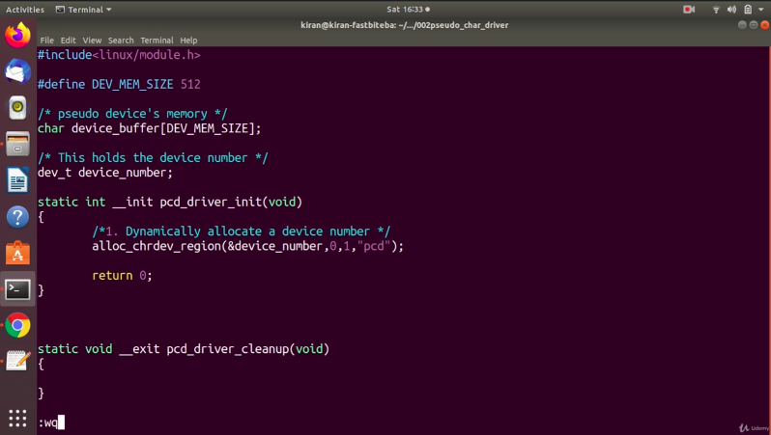
Task: Click comment Dynamically allocate a device number
Action: (241, 231)
